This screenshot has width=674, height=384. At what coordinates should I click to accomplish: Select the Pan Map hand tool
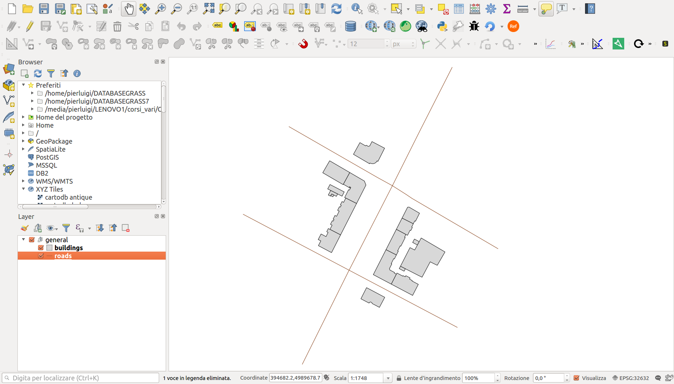(129, 9)
